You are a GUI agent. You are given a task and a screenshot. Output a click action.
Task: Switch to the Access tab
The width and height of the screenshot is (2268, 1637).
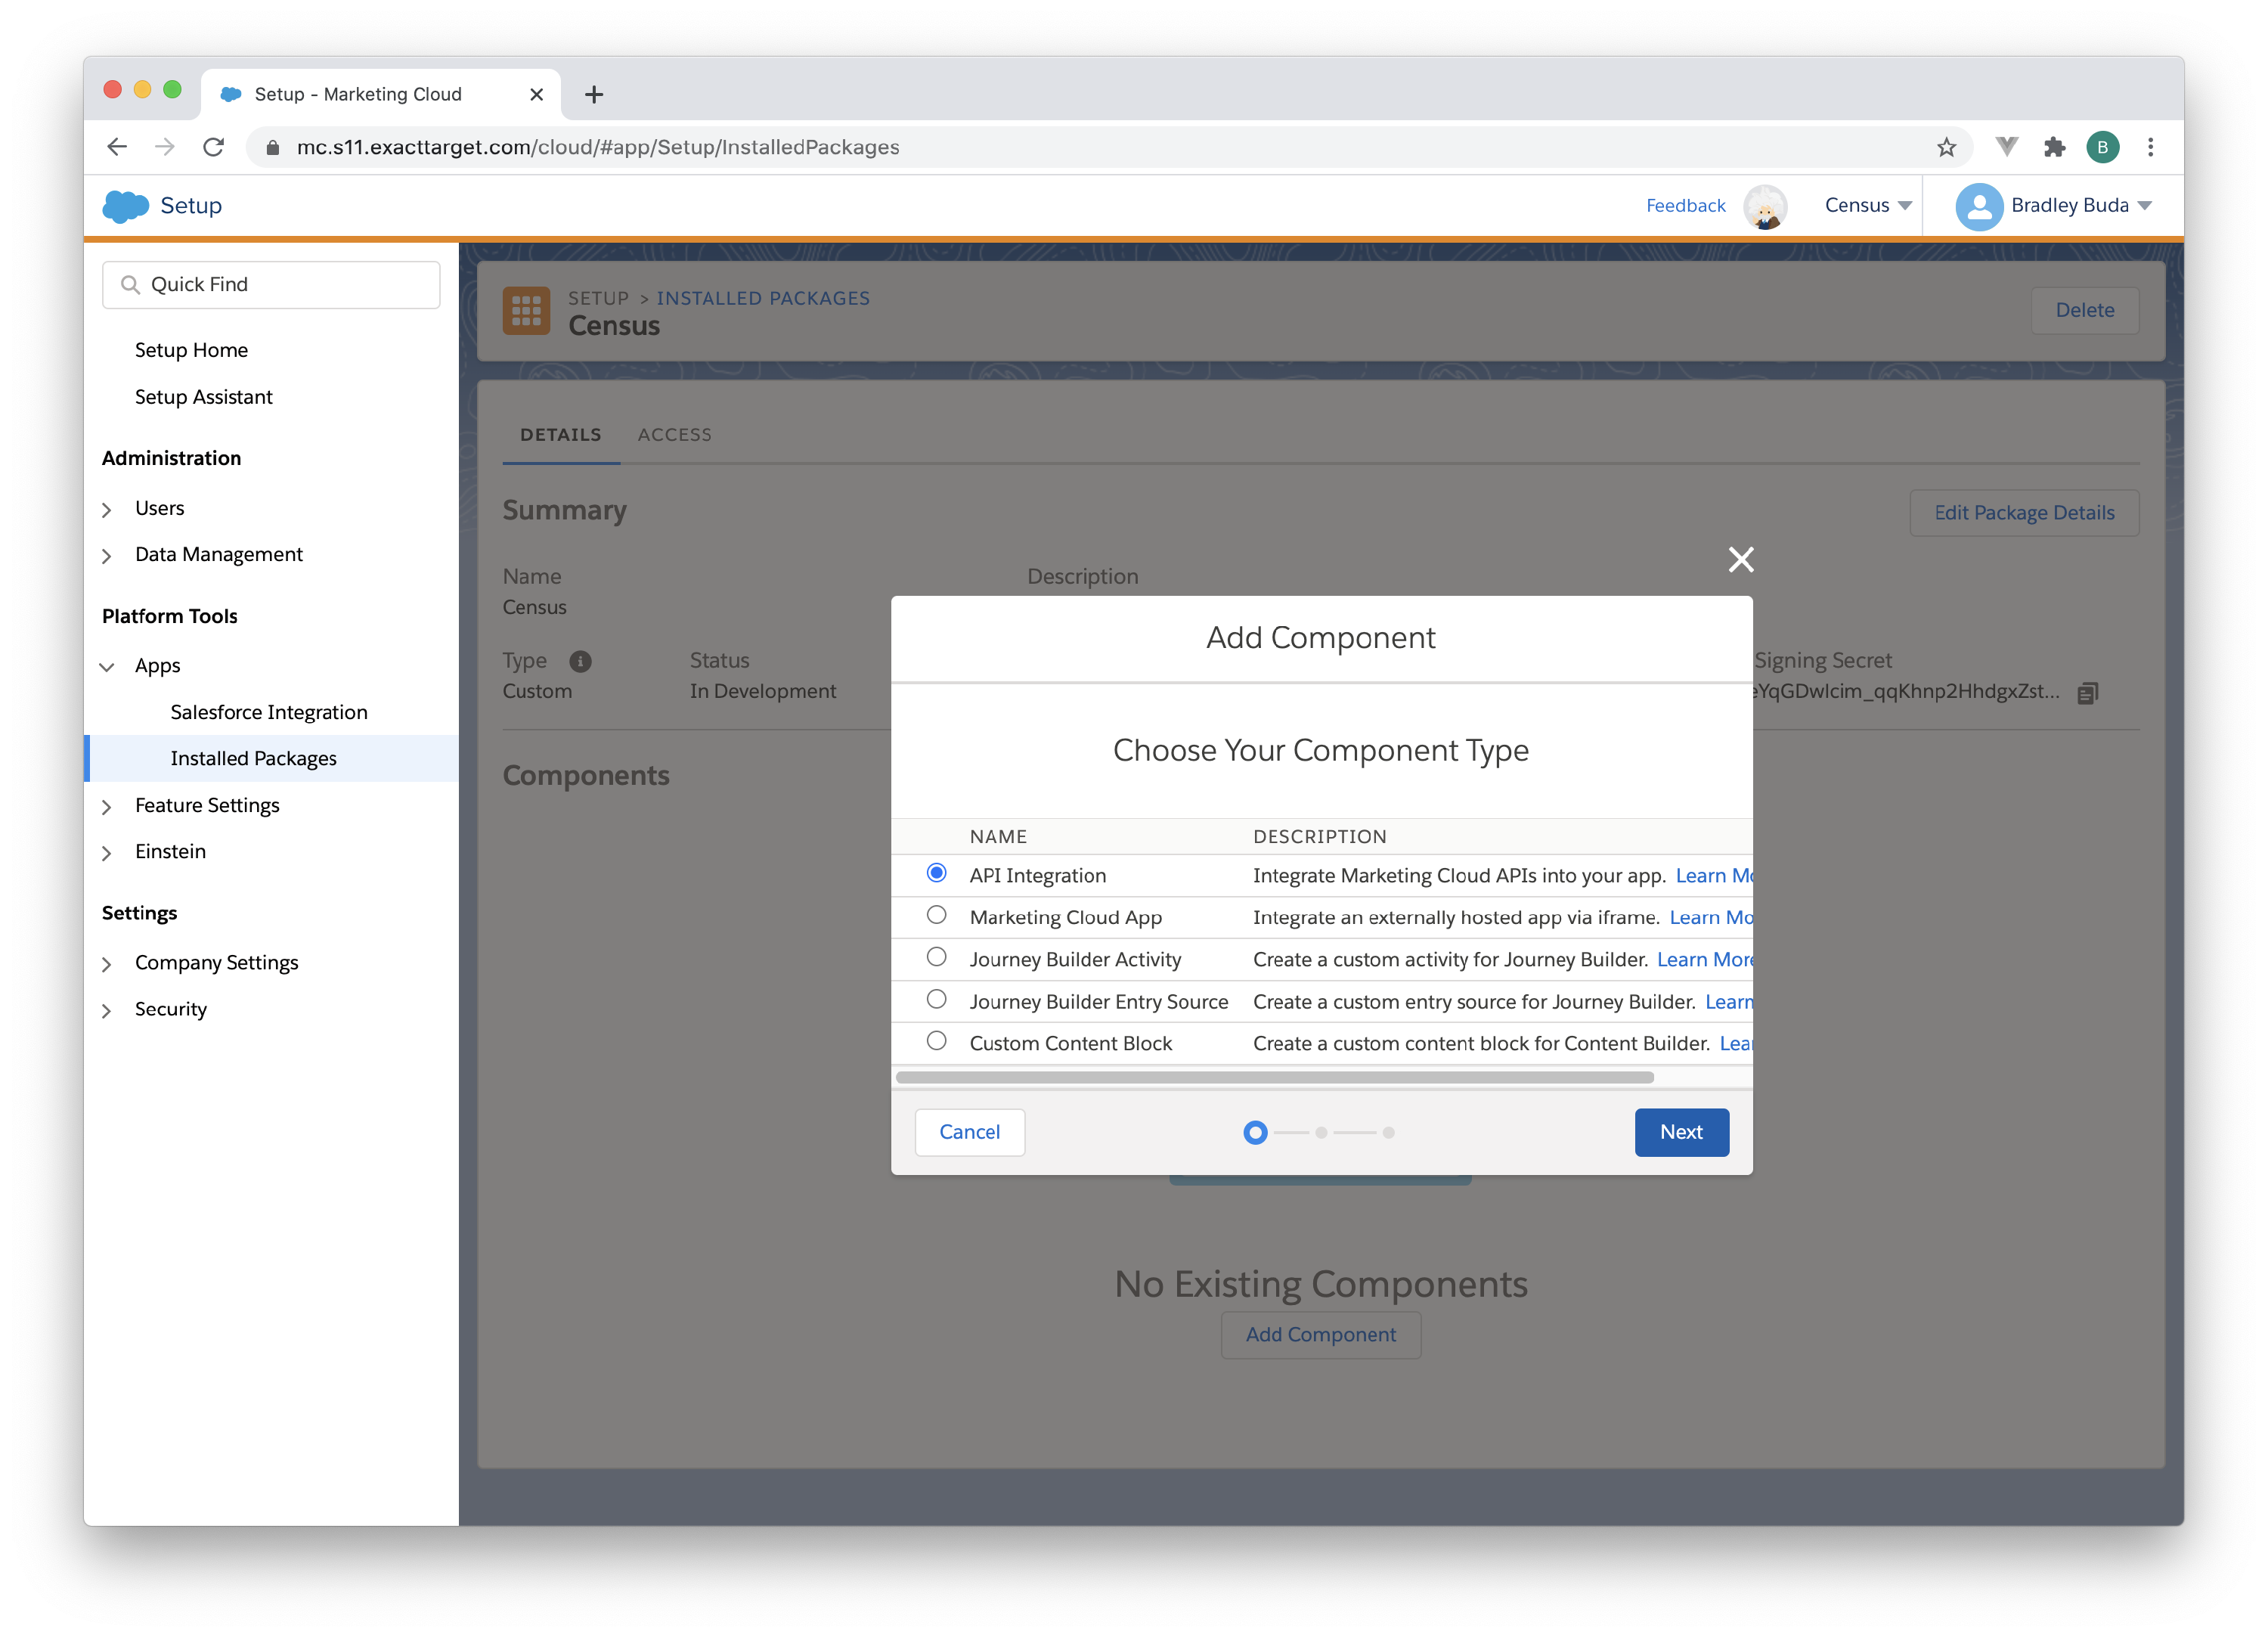(674, 435)
